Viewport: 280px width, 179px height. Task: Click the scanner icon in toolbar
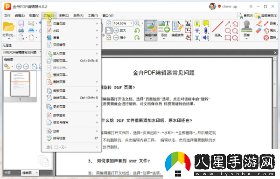31,30
